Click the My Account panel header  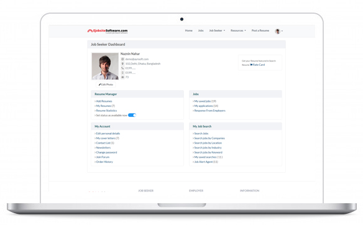[137, 126]
